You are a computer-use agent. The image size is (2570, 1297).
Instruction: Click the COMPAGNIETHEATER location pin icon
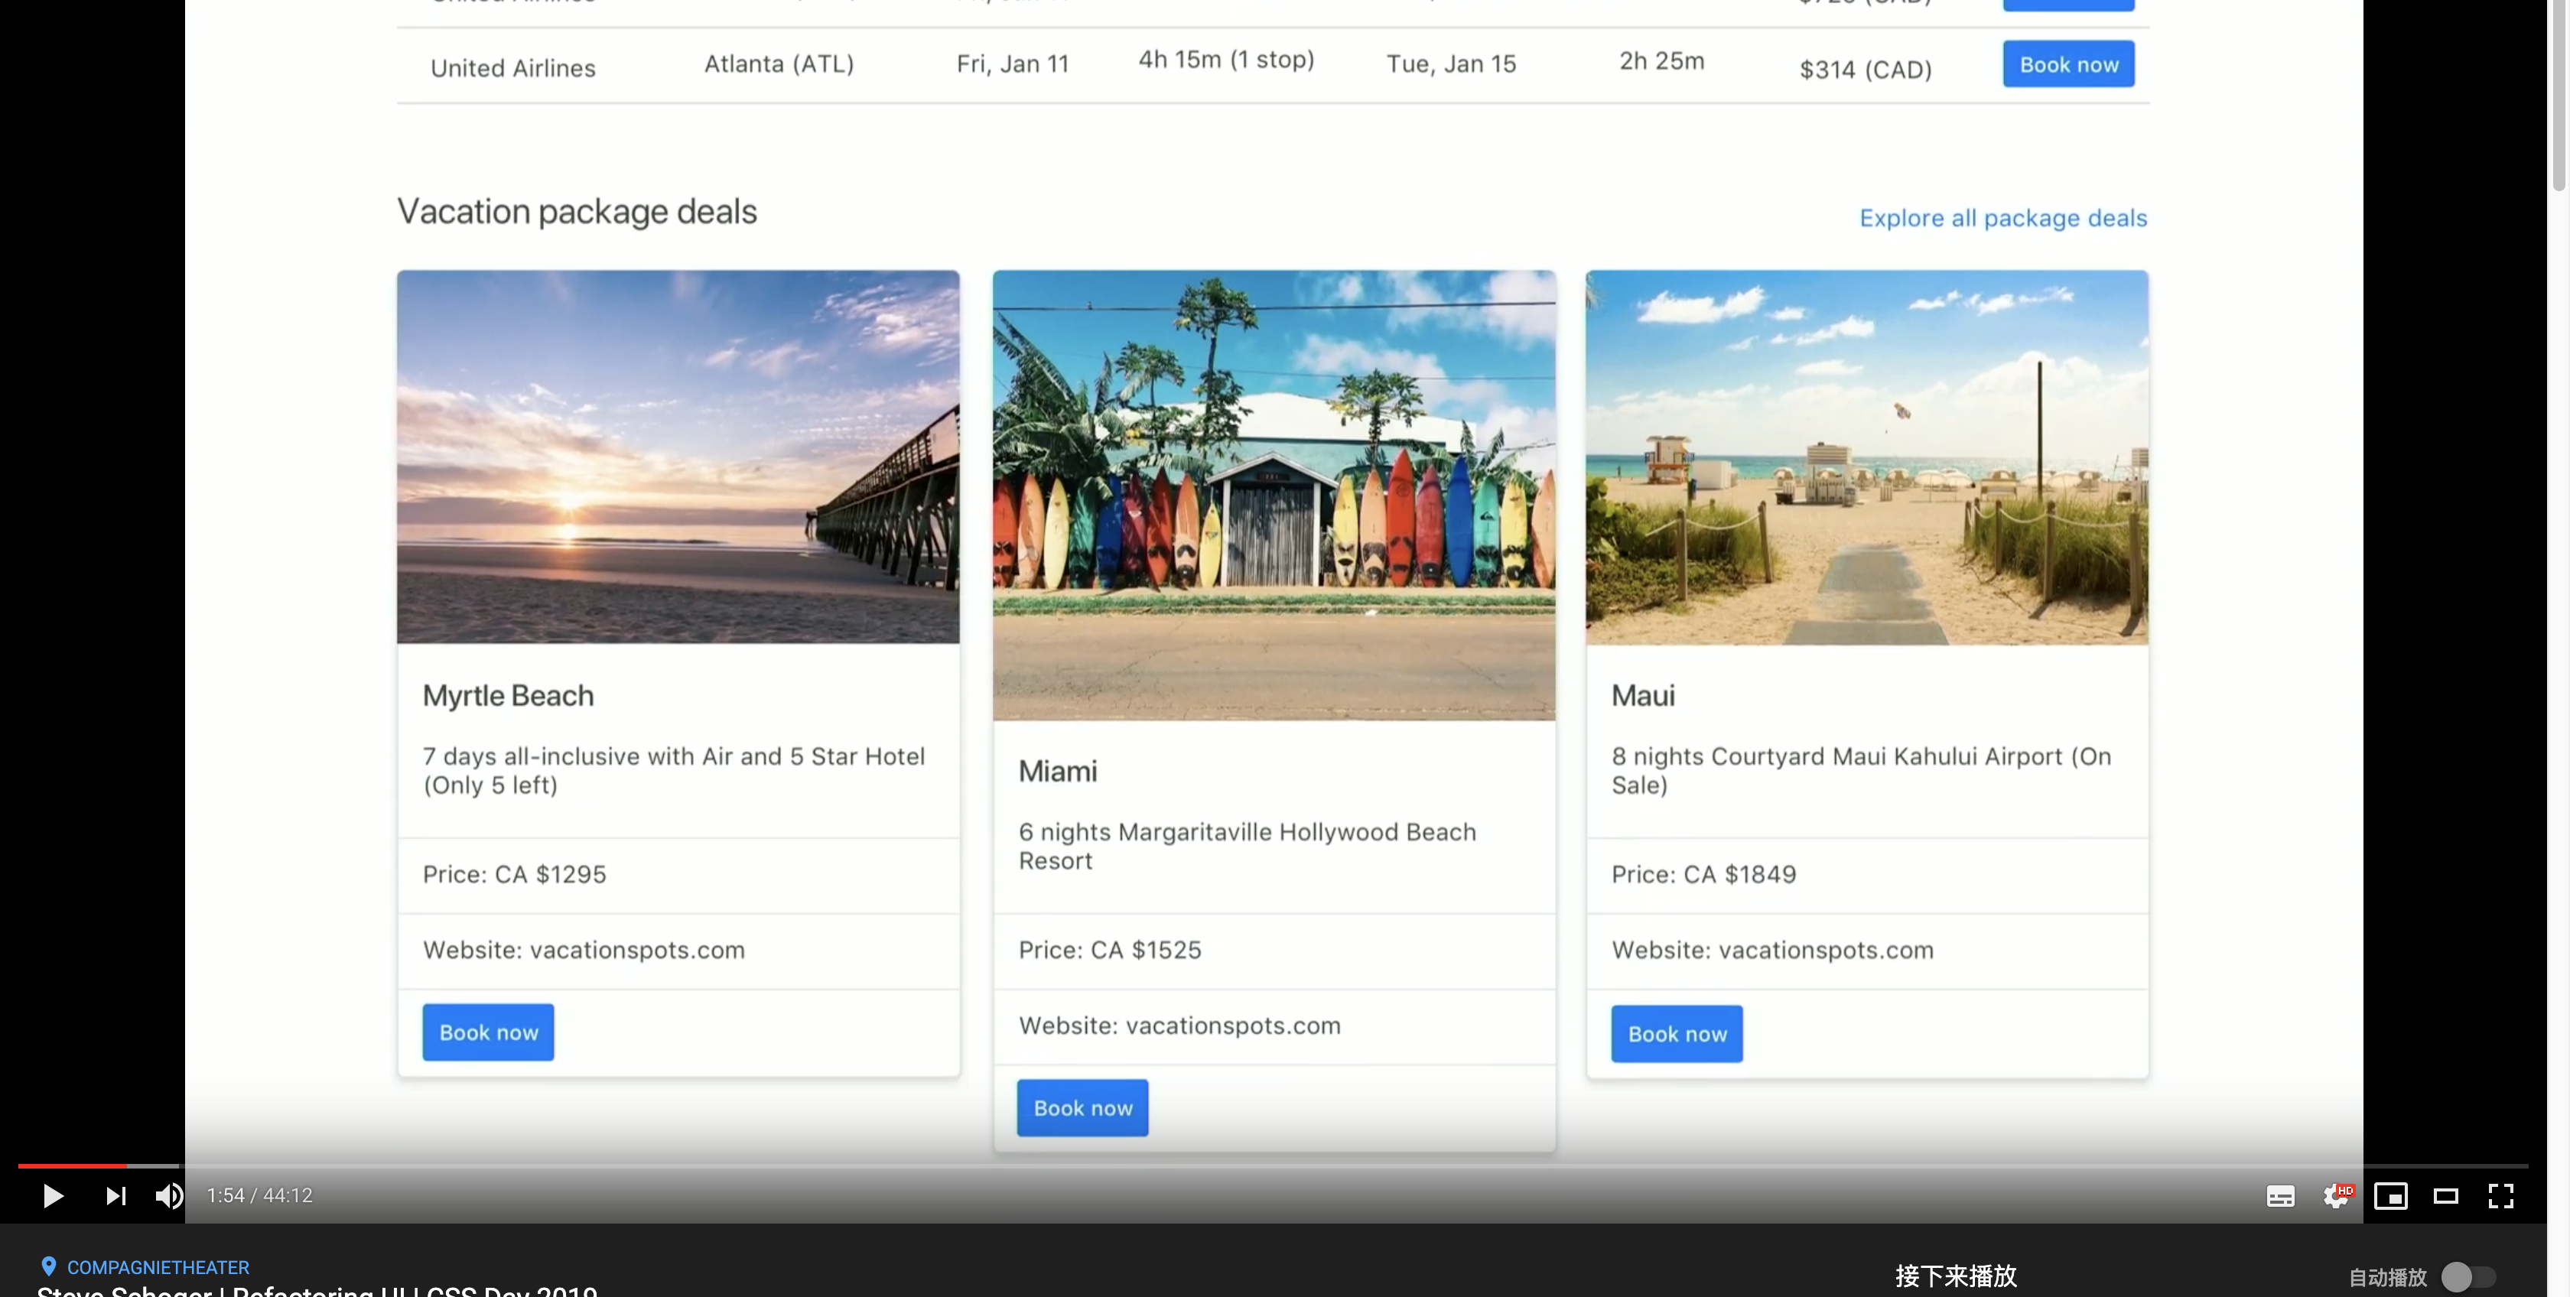(x=48, y=1266)
